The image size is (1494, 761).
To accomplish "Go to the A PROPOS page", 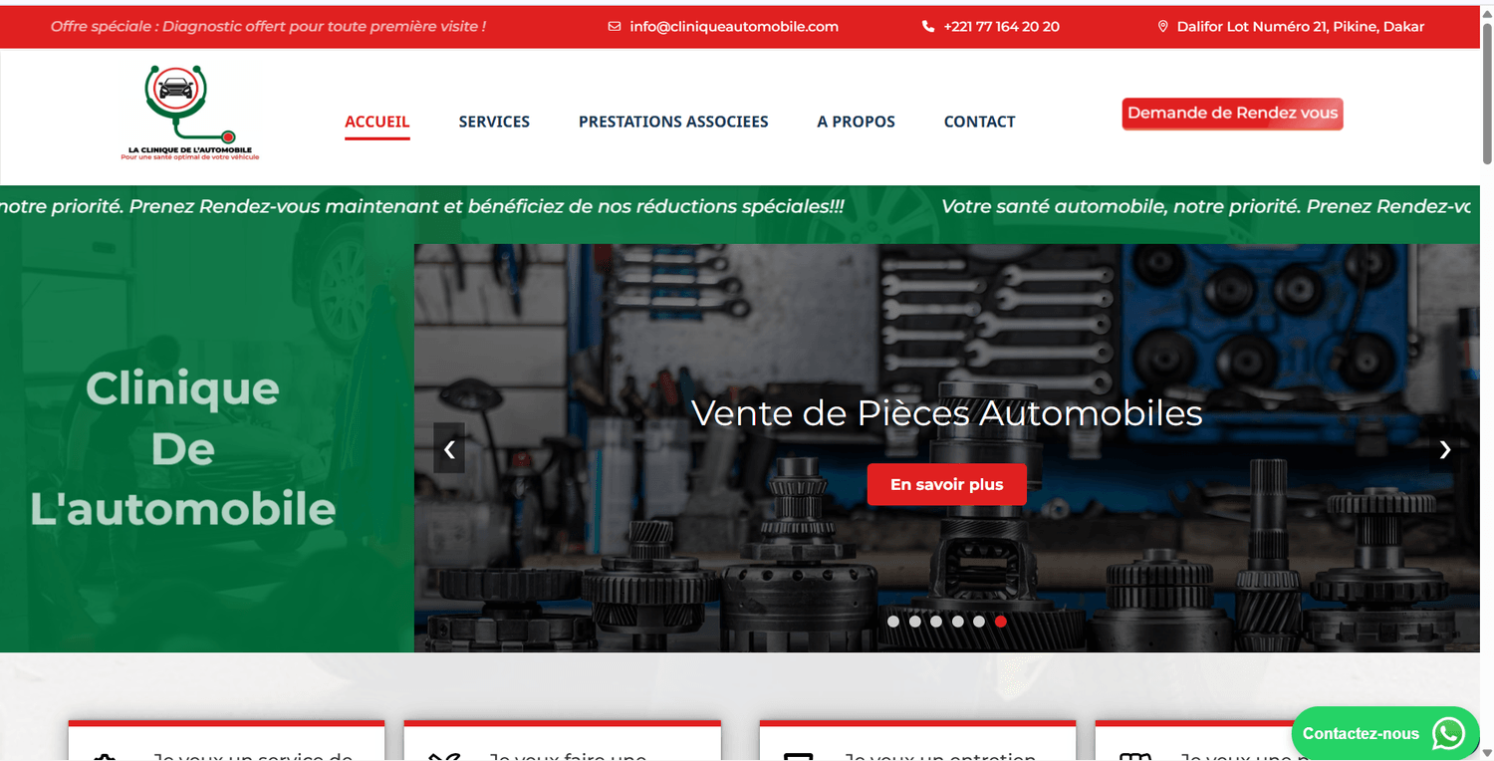I will click(x=856, y=122).
